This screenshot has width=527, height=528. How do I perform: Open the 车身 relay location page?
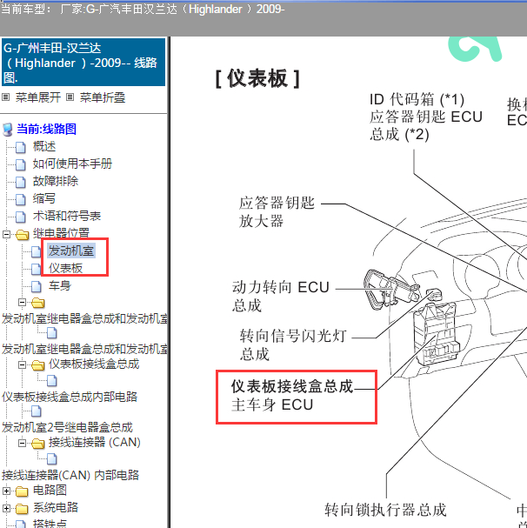pyautogui.click(x=60, y=285)
